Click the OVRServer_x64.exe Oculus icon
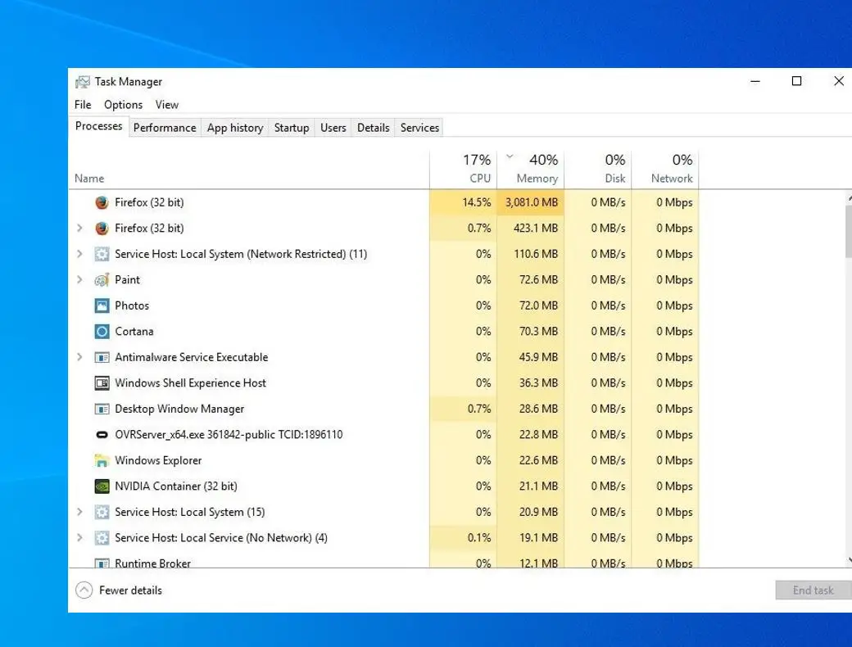The image size is (852, 647). (x=102, y=435)
